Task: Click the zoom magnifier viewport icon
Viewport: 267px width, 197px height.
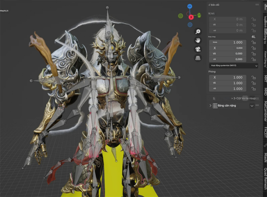Action: [197, 32]
